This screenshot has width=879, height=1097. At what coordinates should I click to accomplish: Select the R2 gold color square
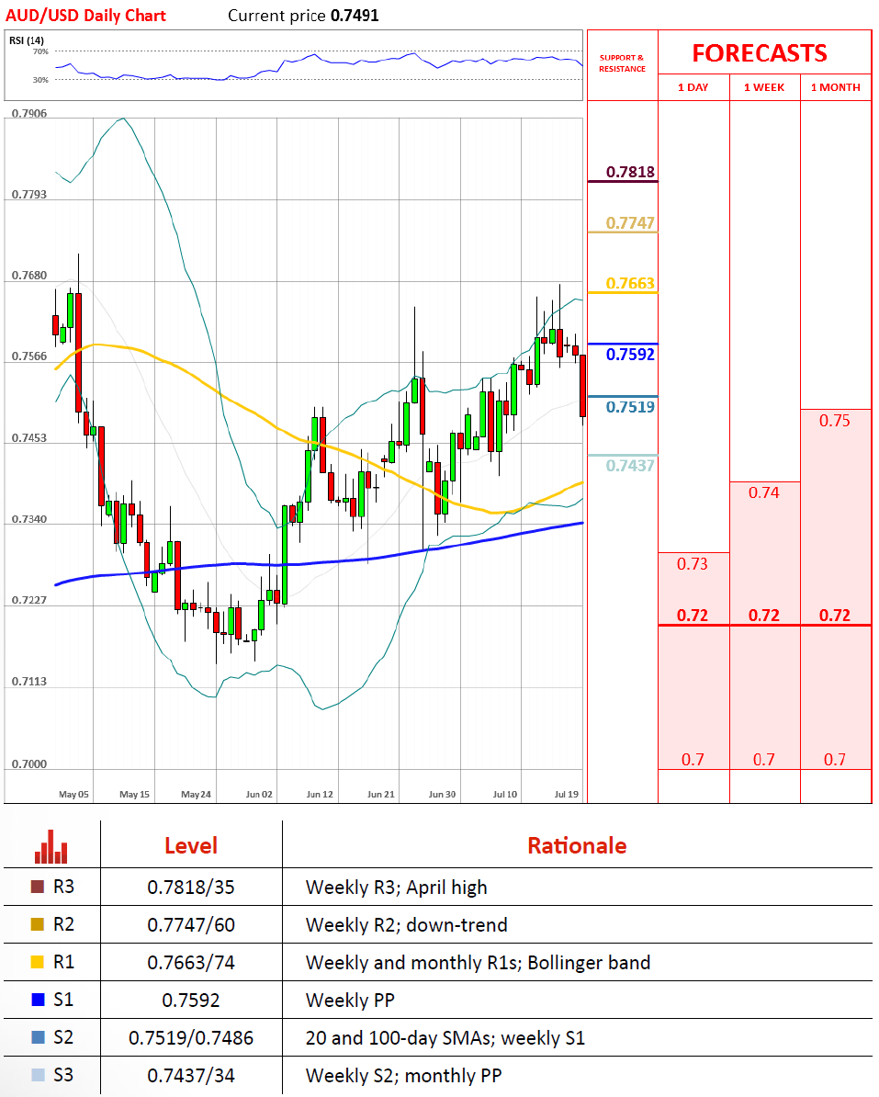(x=38, y=925)
